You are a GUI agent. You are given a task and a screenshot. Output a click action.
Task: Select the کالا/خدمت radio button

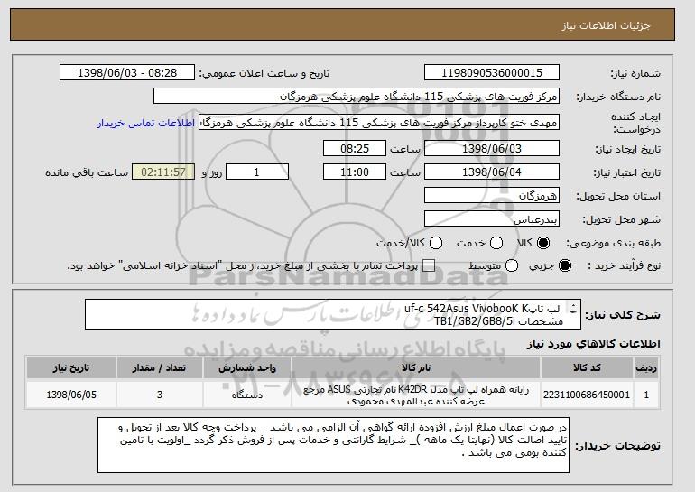point(436,243)
